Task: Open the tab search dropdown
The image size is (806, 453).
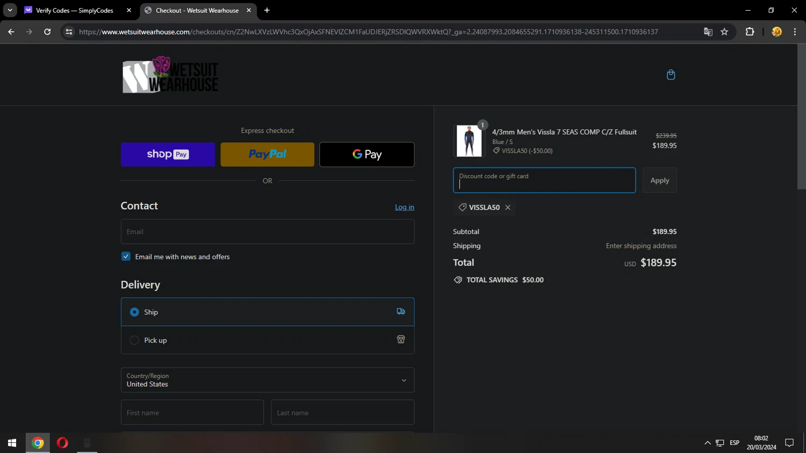Action: pos(10,10)
